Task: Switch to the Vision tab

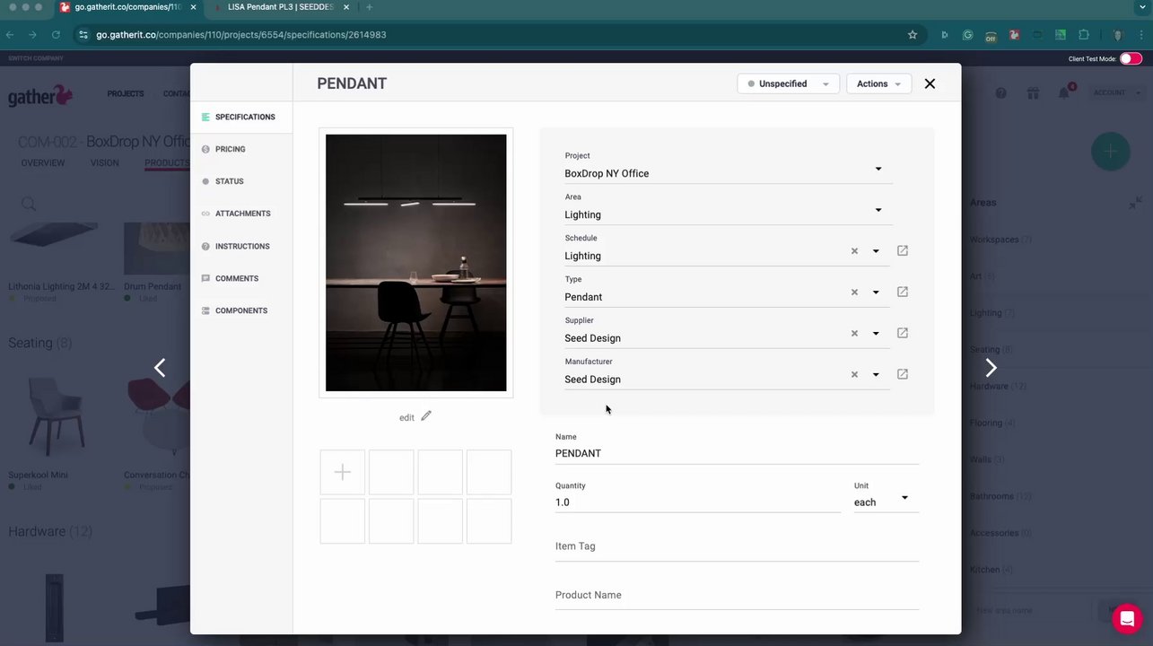Action: [x=104, y=163]
